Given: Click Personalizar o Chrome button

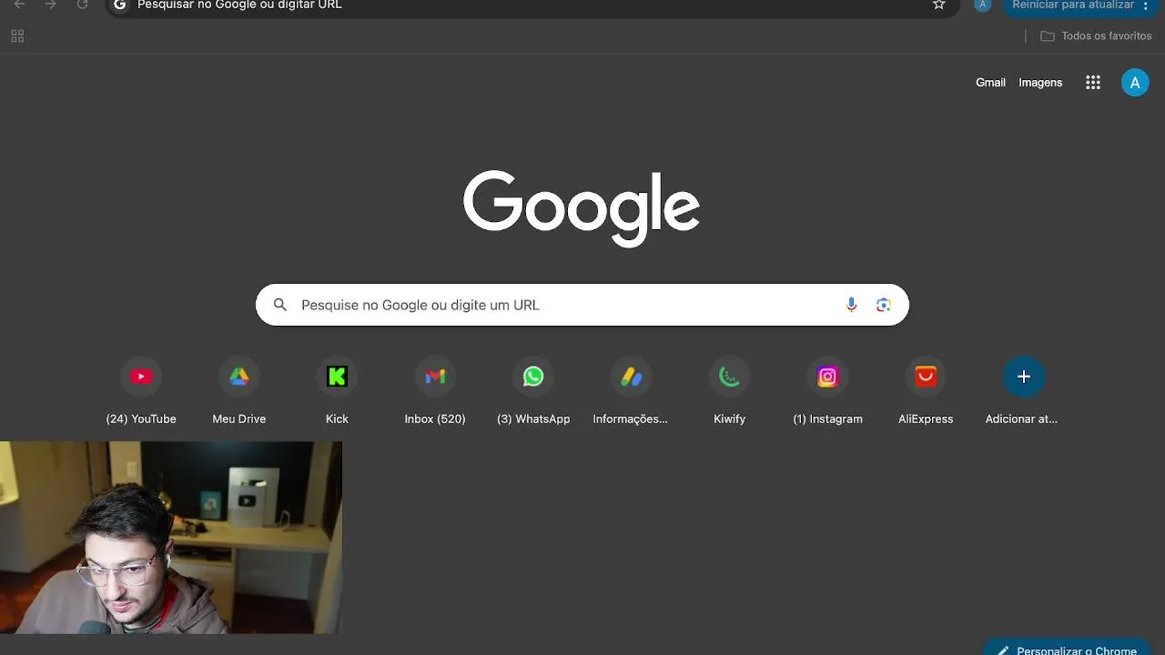Looking at the screenshot, I should click(x=1067, y=648).
